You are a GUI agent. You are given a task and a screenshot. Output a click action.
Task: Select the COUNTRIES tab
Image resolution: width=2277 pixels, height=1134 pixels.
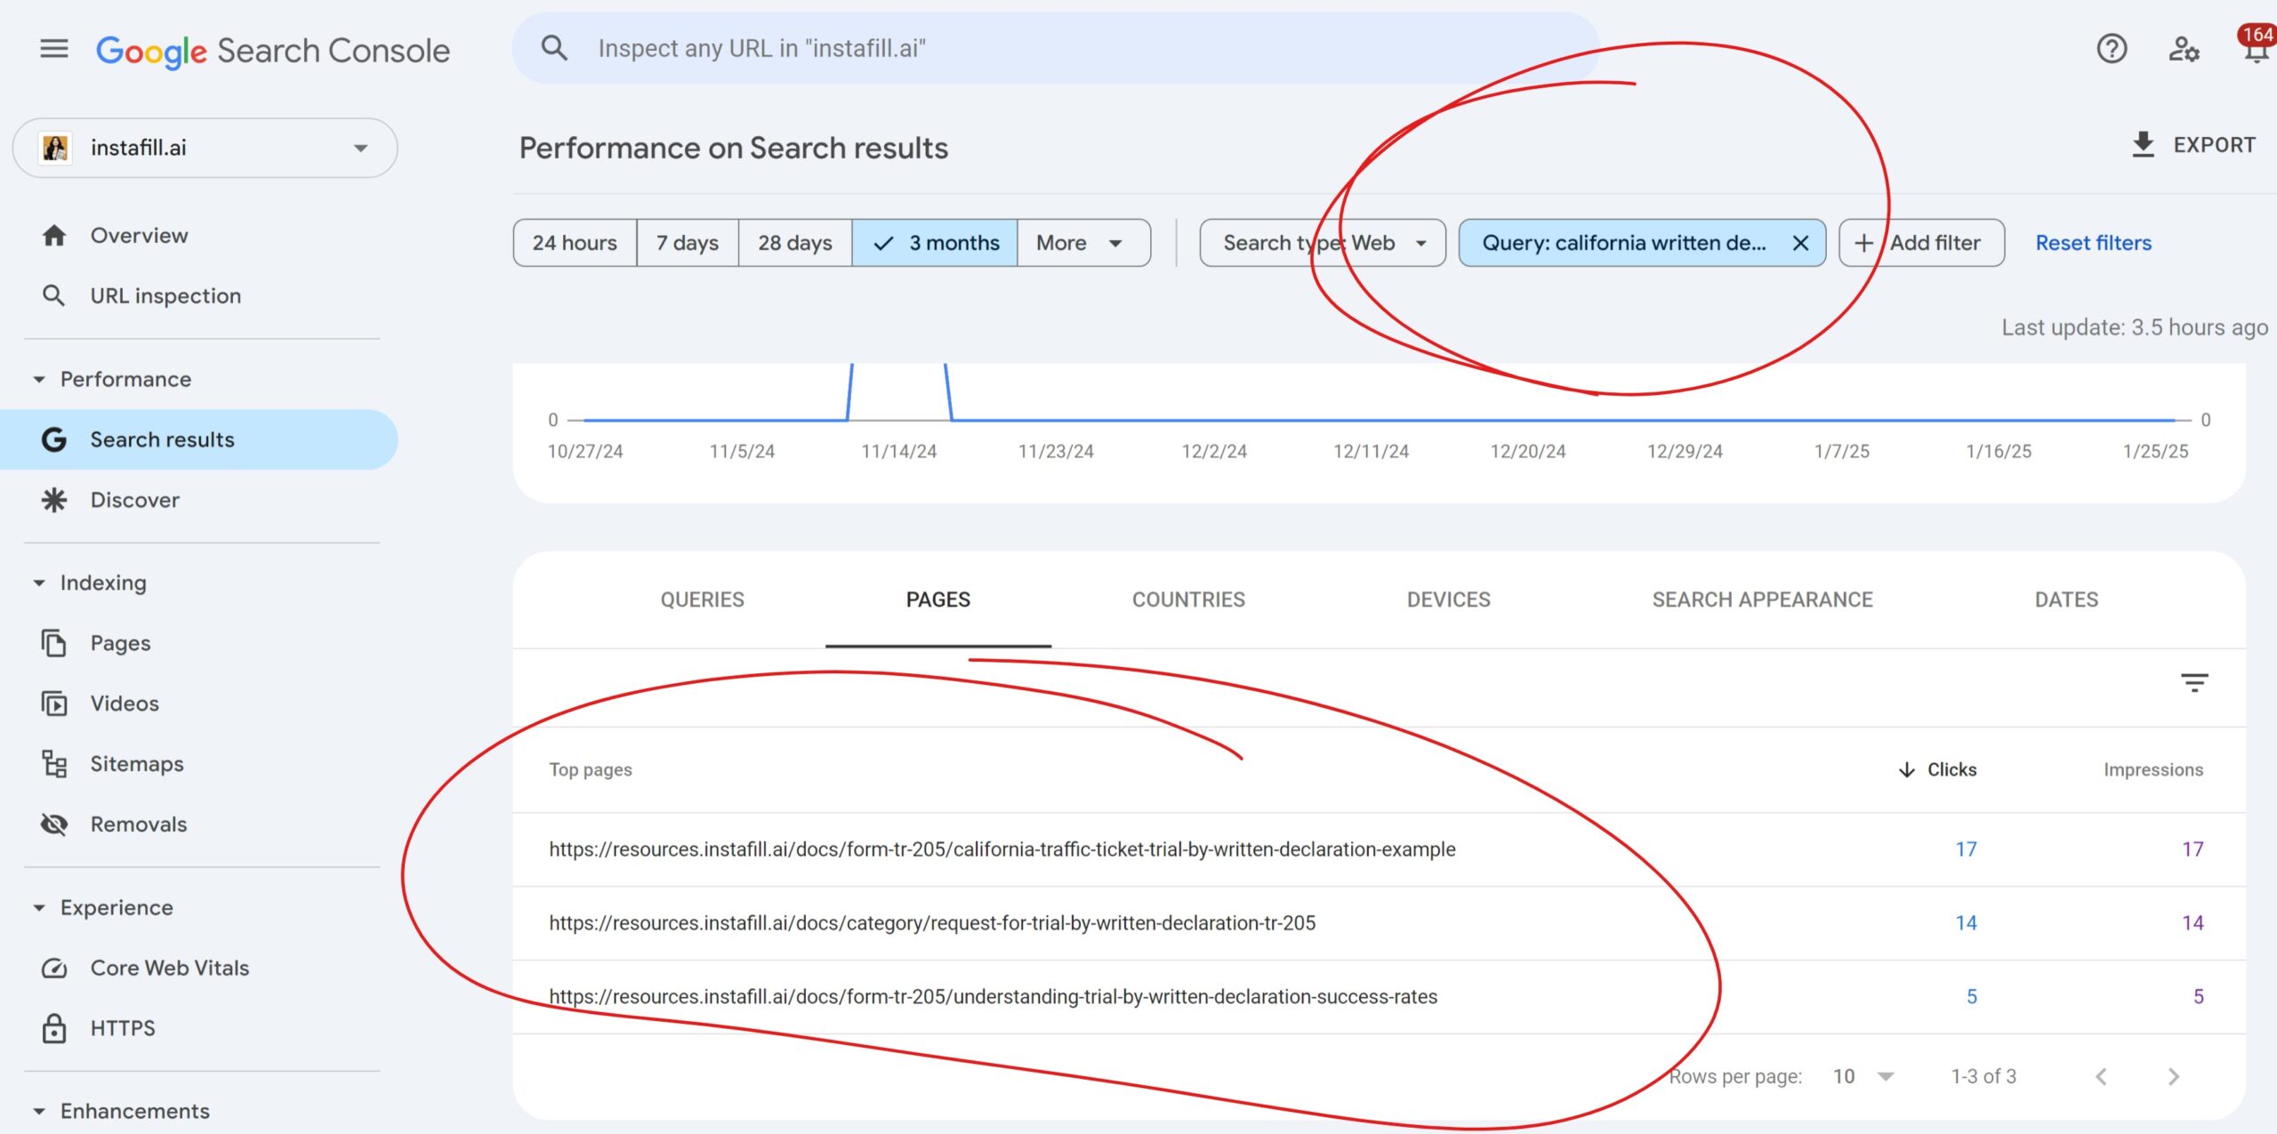[x=1188, y=599]
